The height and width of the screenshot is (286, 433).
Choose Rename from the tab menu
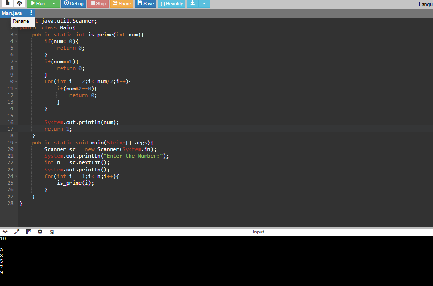[x=21, y=21]
